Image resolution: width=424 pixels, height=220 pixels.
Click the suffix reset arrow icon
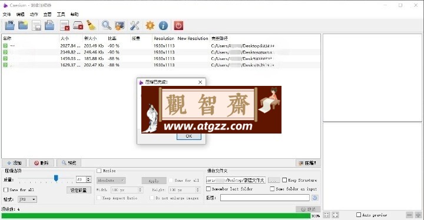pos(314,198)
